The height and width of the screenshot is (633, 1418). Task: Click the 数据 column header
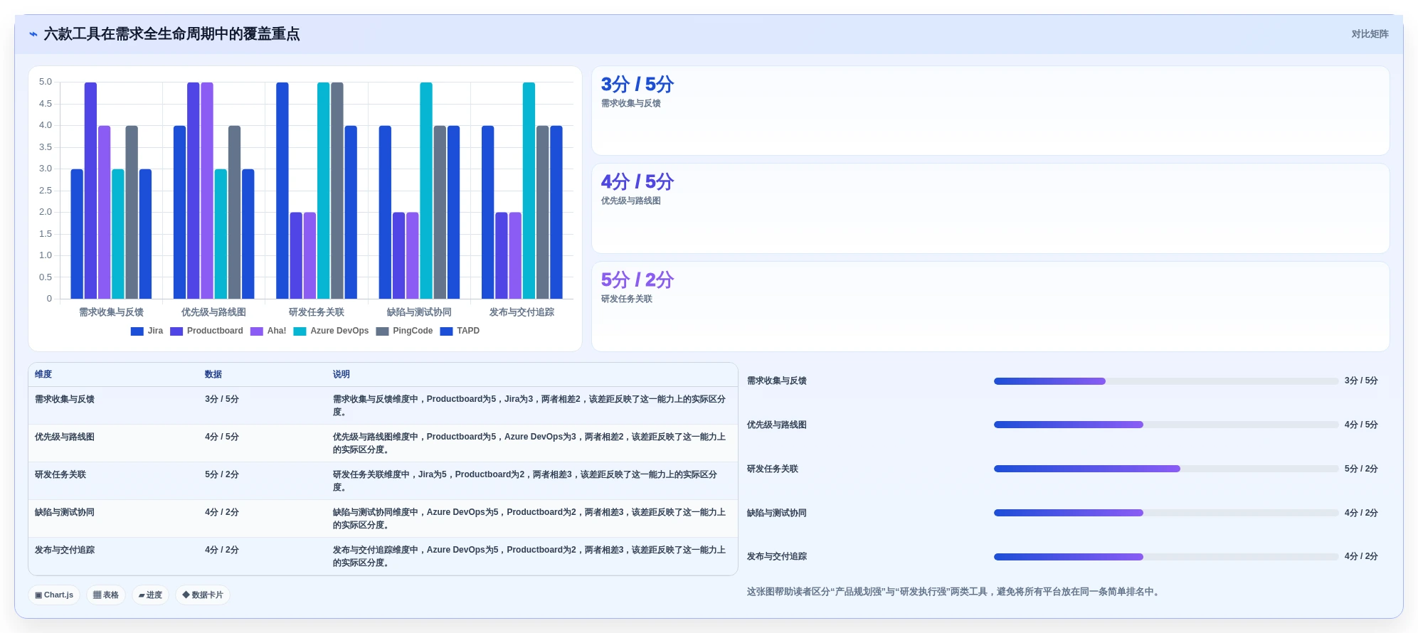(x=213, y=374)
